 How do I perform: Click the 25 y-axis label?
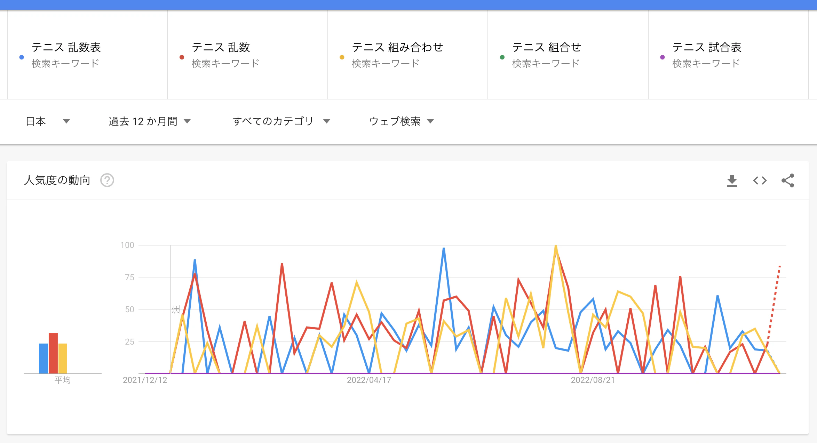tap(130, 342)
